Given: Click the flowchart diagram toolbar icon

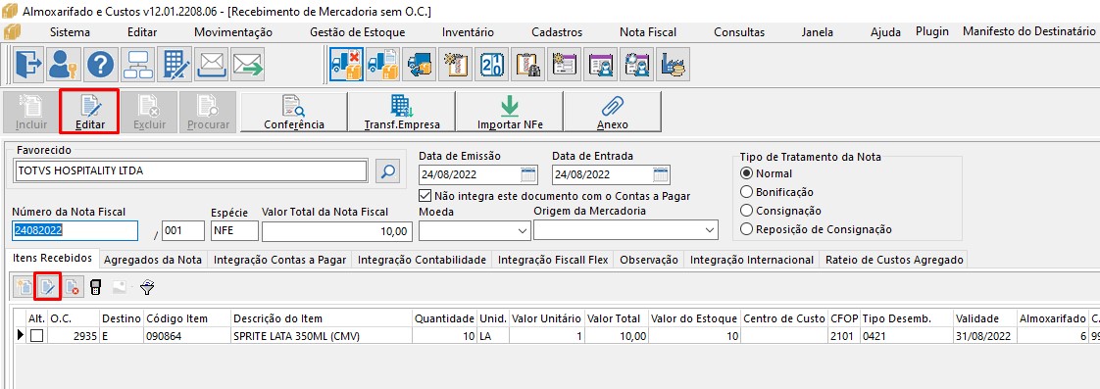Looking at the screenshot, I should pos(137,66).
